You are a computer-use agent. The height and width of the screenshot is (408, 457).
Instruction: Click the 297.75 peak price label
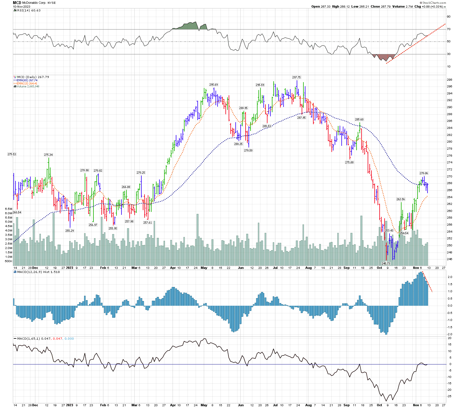pyautogui.click(x=296, y=77)
